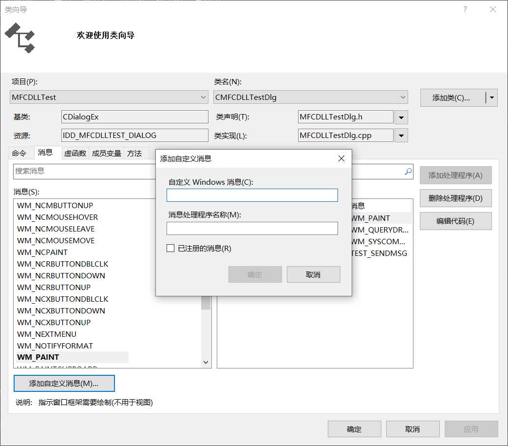Expand the 添加类(C) split-button arrow
Screen dimensions: 508x446
coord(492,97)
